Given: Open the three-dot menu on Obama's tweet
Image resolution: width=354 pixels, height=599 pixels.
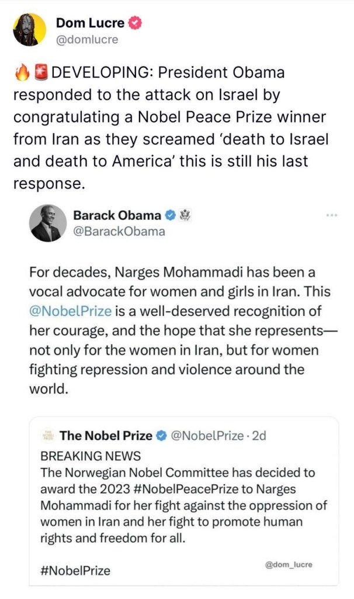Looking at the screenshot, I should coord(332,216).
